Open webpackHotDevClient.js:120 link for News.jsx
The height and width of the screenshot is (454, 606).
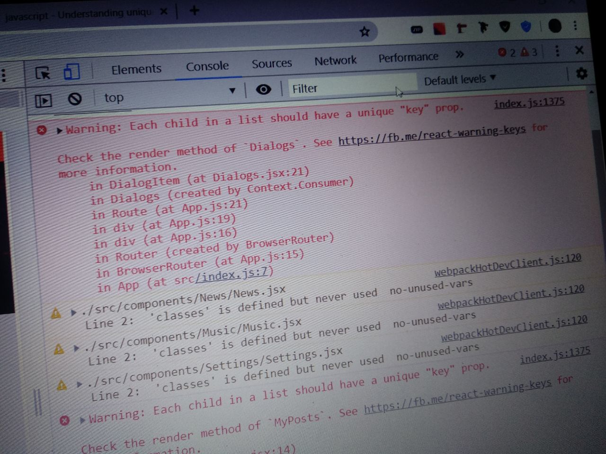point(508,264)
